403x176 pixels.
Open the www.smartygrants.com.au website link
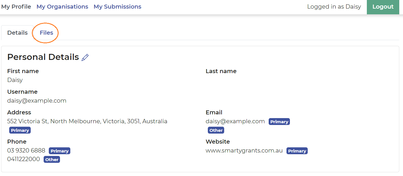tap(244, 150)
